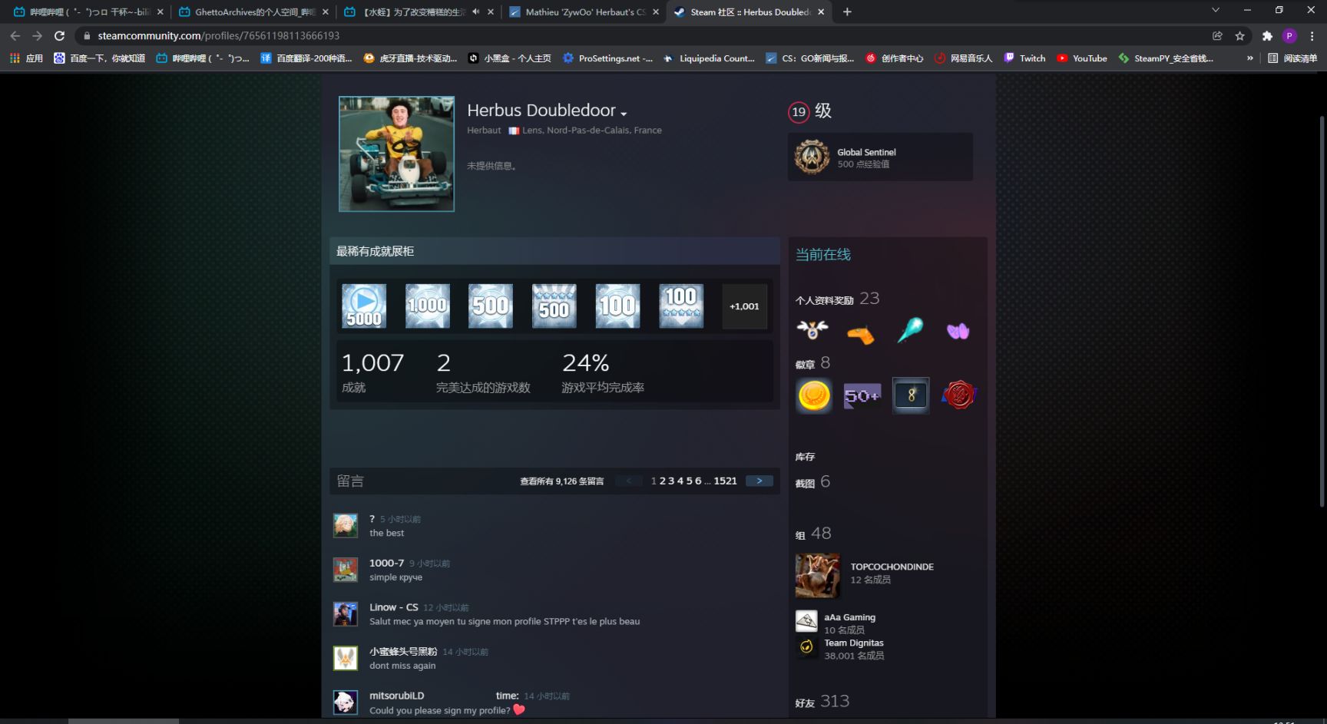Viewport: 1327px width, 724px height.
Task: Focus the steamcommunity.com address bar
Action: click(x=645, y=35)
